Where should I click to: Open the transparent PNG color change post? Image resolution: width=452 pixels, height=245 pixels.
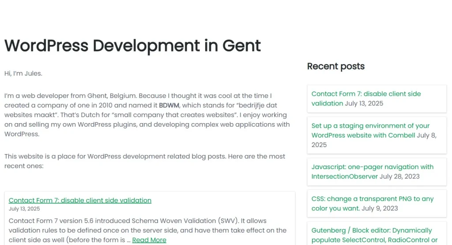click(372, 199)
